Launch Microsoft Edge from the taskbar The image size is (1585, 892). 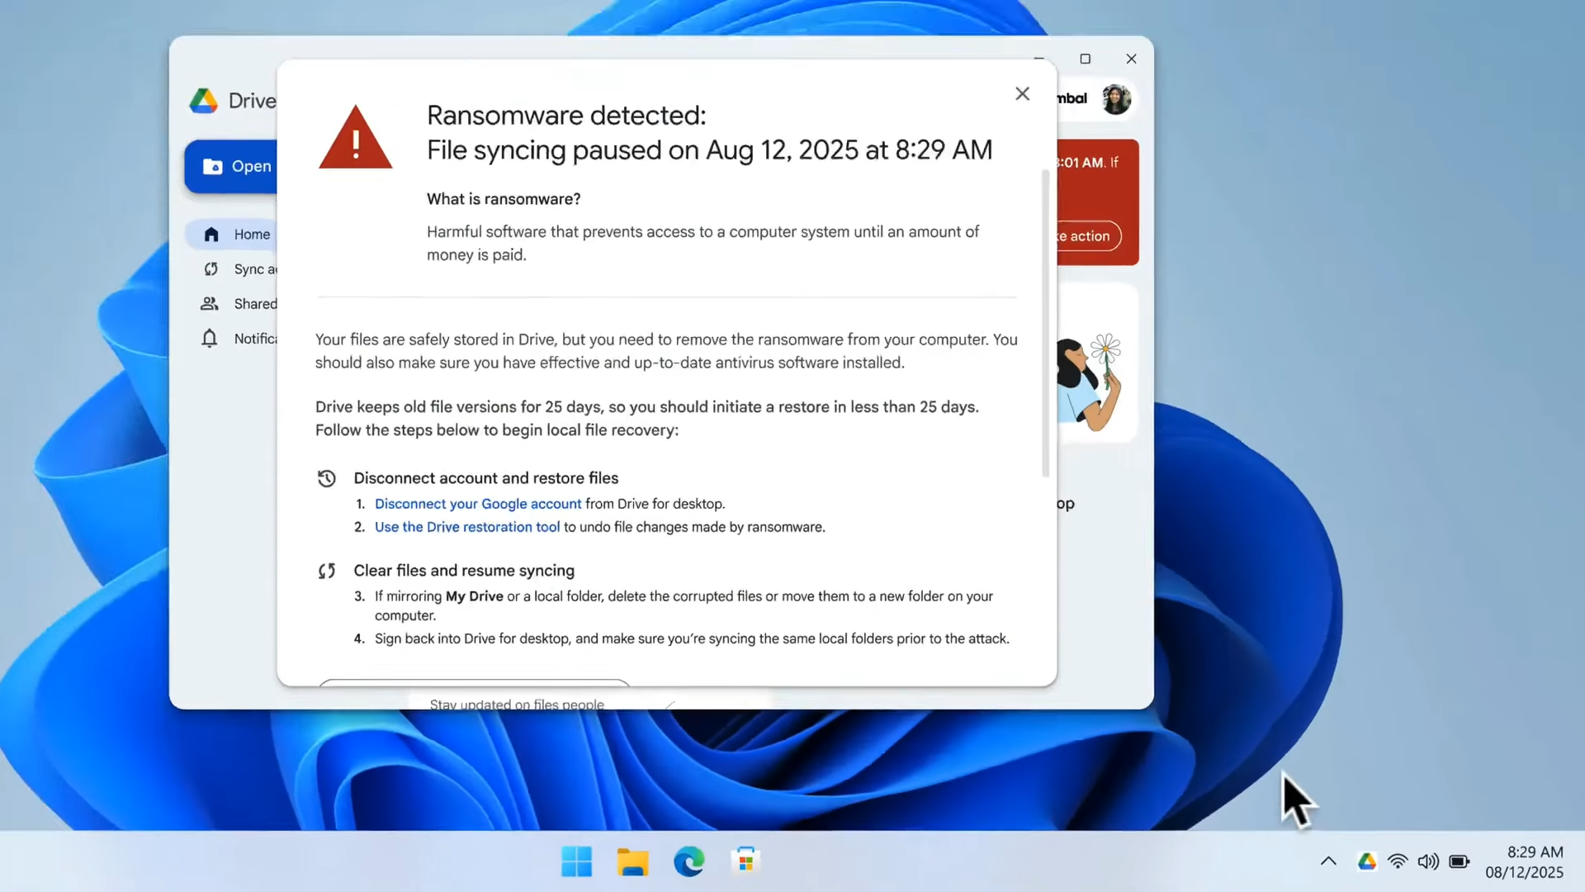click(688, 861)
